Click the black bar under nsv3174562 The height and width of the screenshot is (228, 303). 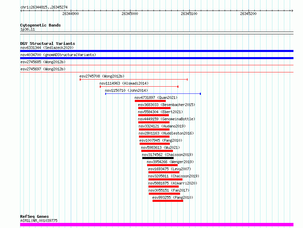tap(158, 158)
